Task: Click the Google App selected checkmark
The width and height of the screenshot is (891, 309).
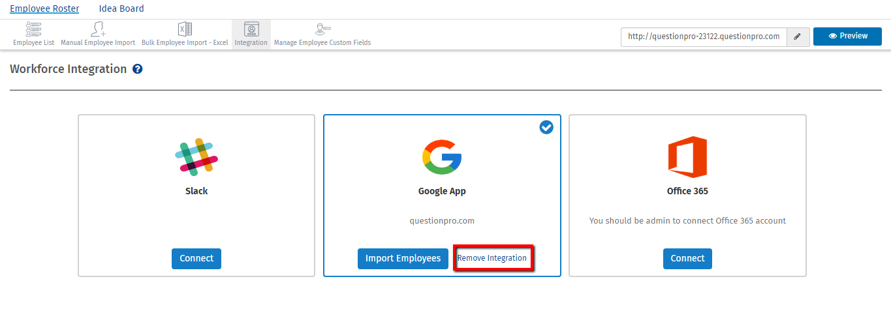Action: tap(546, 128)
